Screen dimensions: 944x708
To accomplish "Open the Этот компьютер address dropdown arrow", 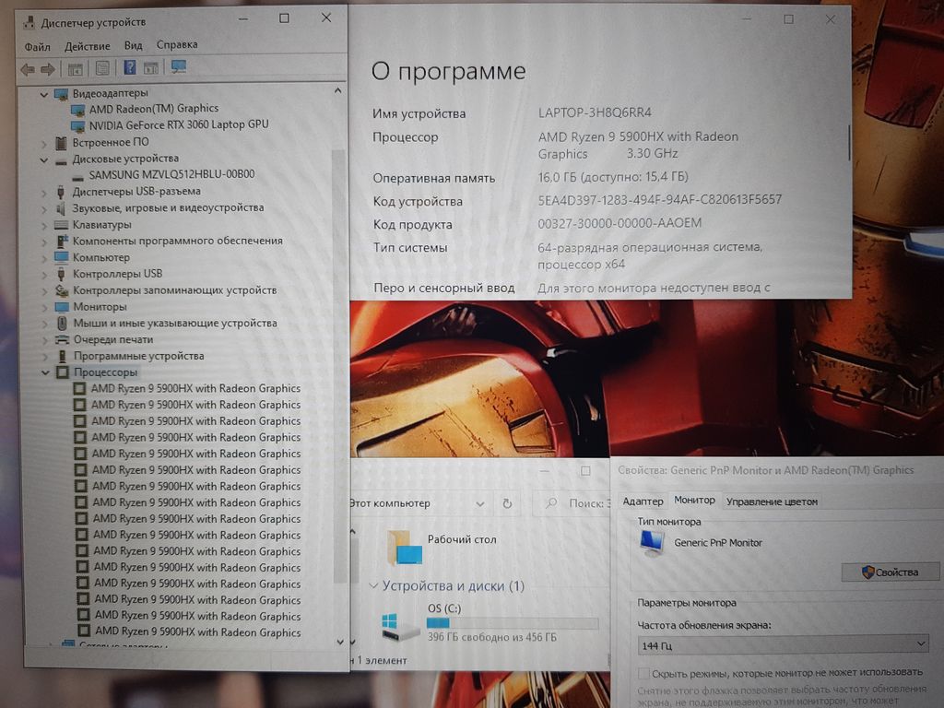I will pos(479,504).
